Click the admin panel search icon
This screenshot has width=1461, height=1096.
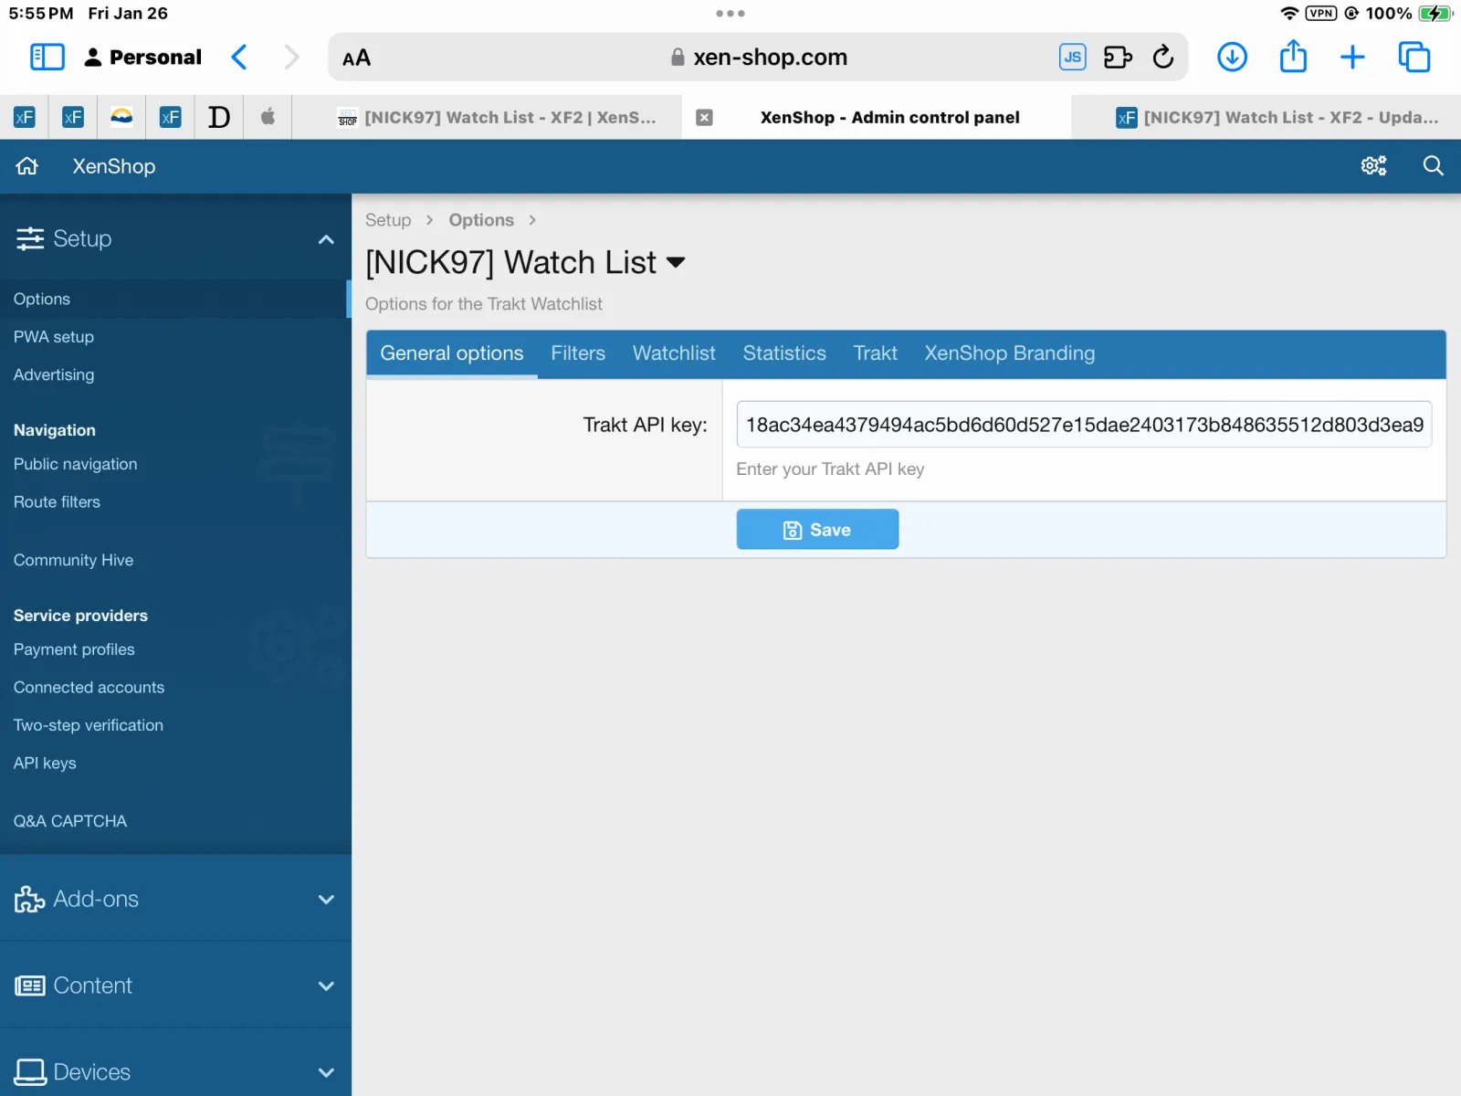1433,166
